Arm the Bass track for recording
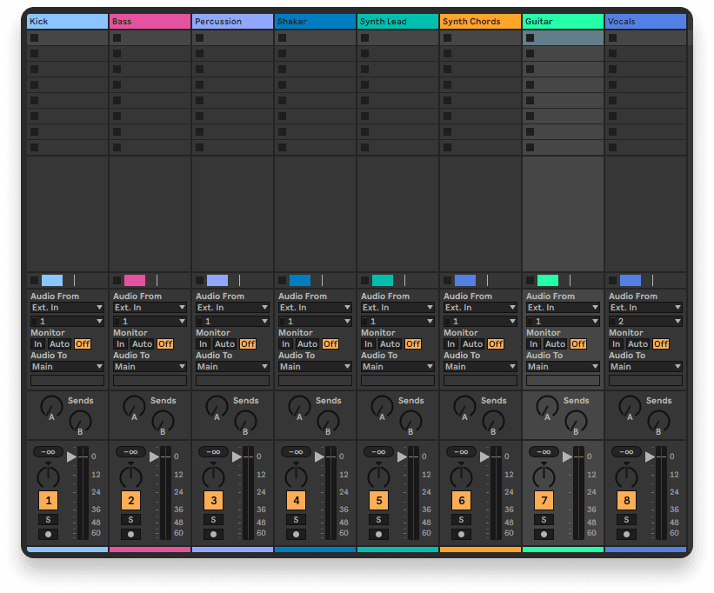Image resolution: width=714 pixels, height=593 pixels. tap(130, 534)
